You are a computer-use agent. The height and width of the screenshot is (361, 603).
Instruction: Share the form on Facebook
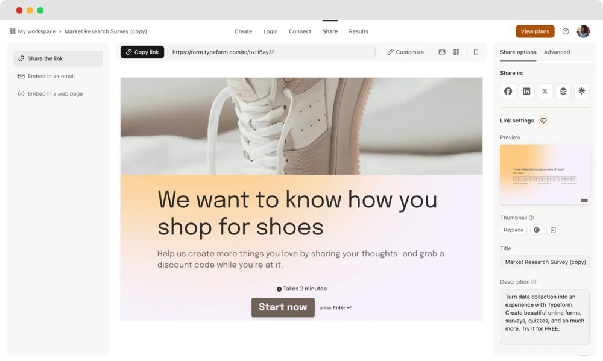click(x=508, y=92)
